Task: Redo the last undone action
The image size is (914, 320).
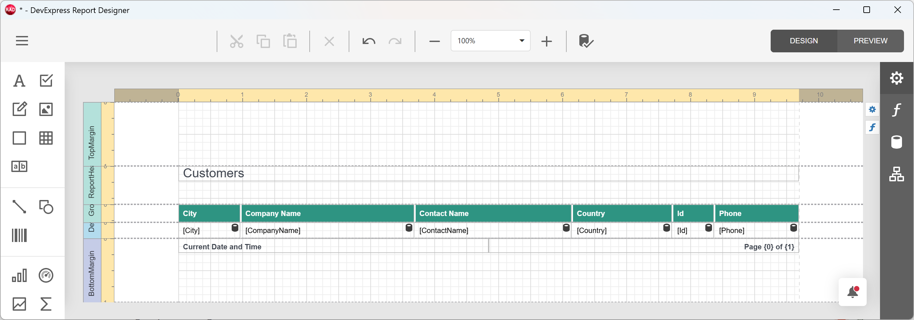Action: pos(395,41)
